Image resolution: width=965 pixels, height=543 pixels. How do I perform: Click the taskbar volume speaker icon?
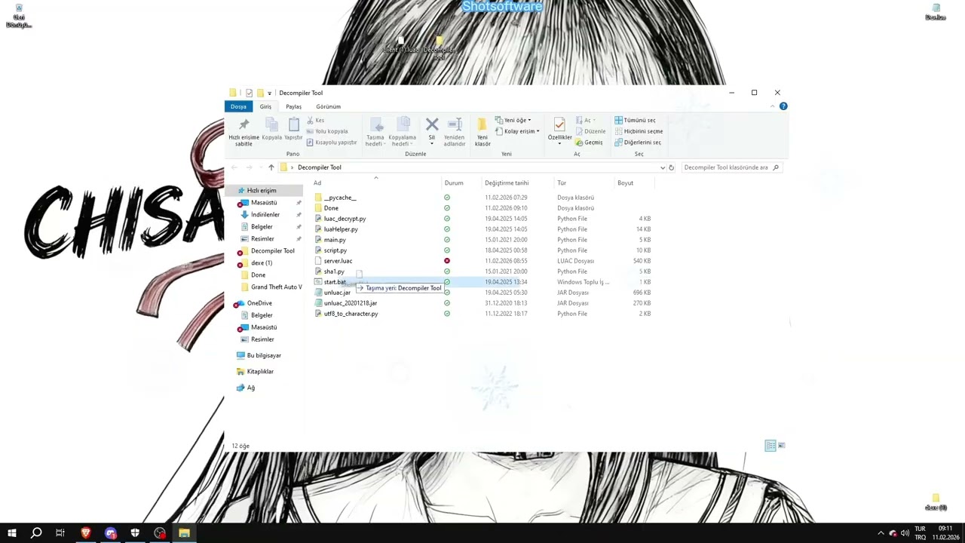click(x=905, y=533)
